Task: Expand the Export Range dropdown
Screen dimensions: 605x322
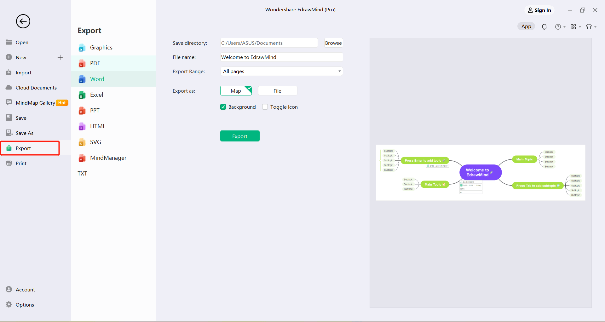Action: (281, 71)
